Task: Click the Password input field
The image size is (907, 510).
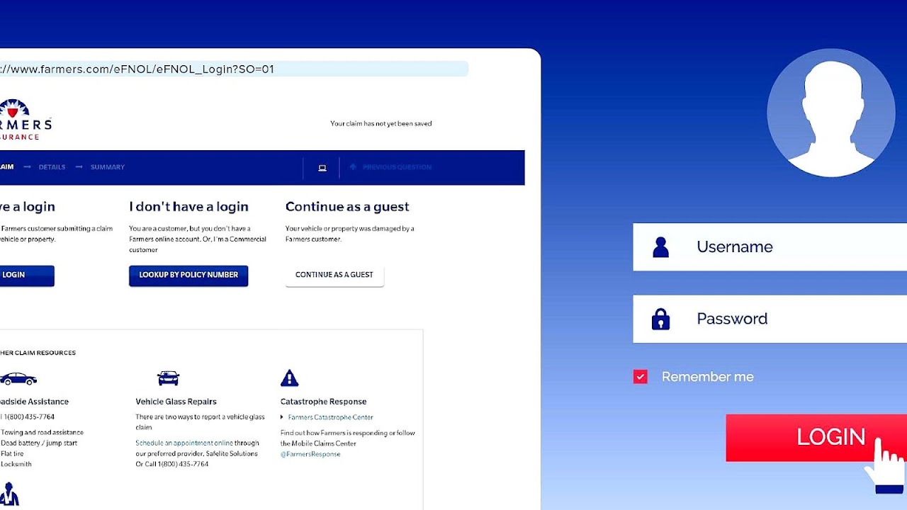Action: (770, 319)
